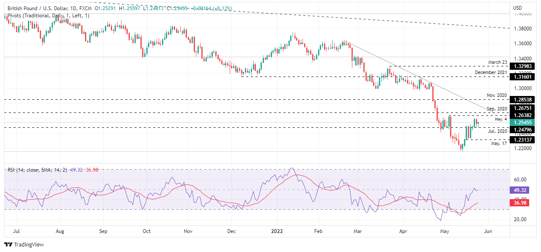Select the 1.32983 price level label
The image size is (541, 252).
coord(524,66)
